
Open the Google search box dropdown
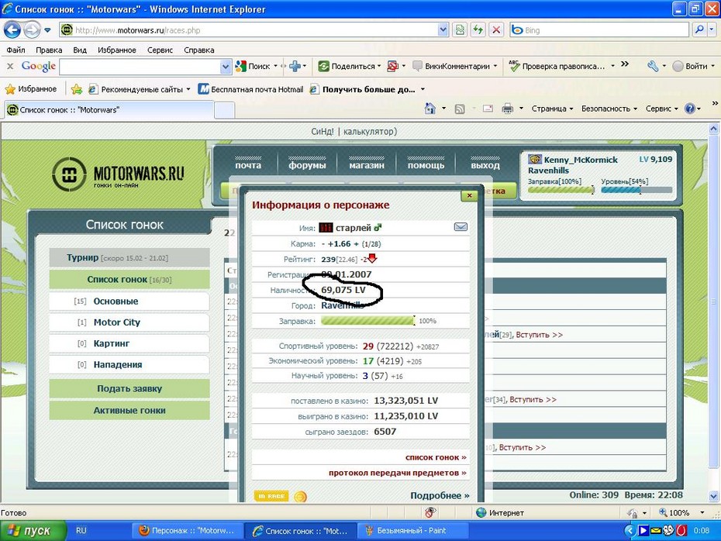click(x=226, y=67)
